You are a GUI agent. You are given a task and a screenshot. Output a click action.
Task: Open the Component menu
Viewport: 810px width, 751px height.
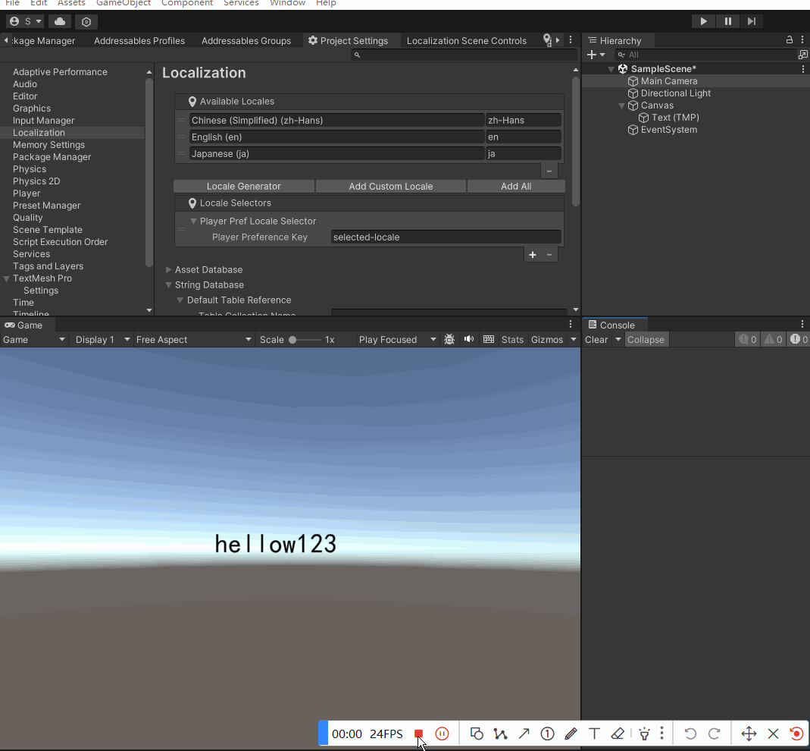(187, 3)
